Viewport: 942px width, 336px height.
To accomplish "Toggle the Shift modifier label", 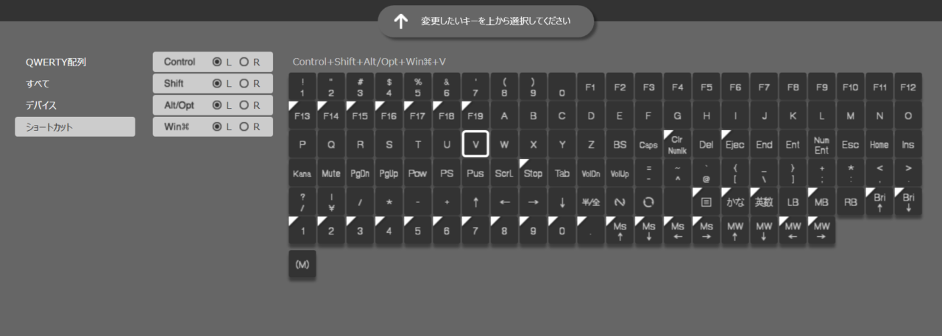I will click(174, 84).
